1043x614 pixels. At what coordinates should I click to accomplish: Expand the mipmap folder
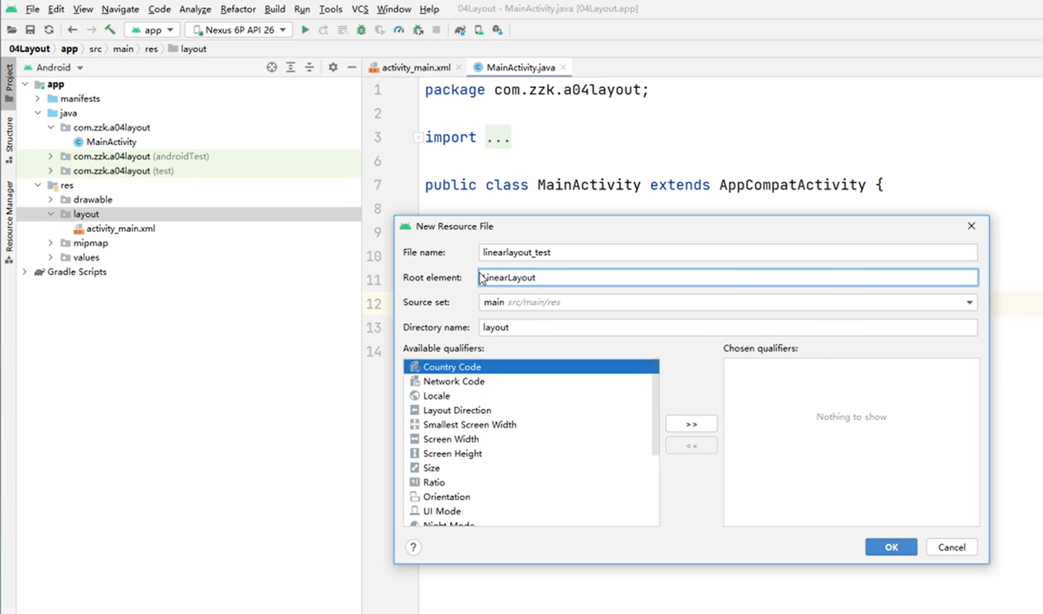click(50, 243)
